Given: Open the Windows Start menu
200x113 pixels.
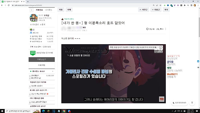Looking at the screenshot, I should point(2,111).
